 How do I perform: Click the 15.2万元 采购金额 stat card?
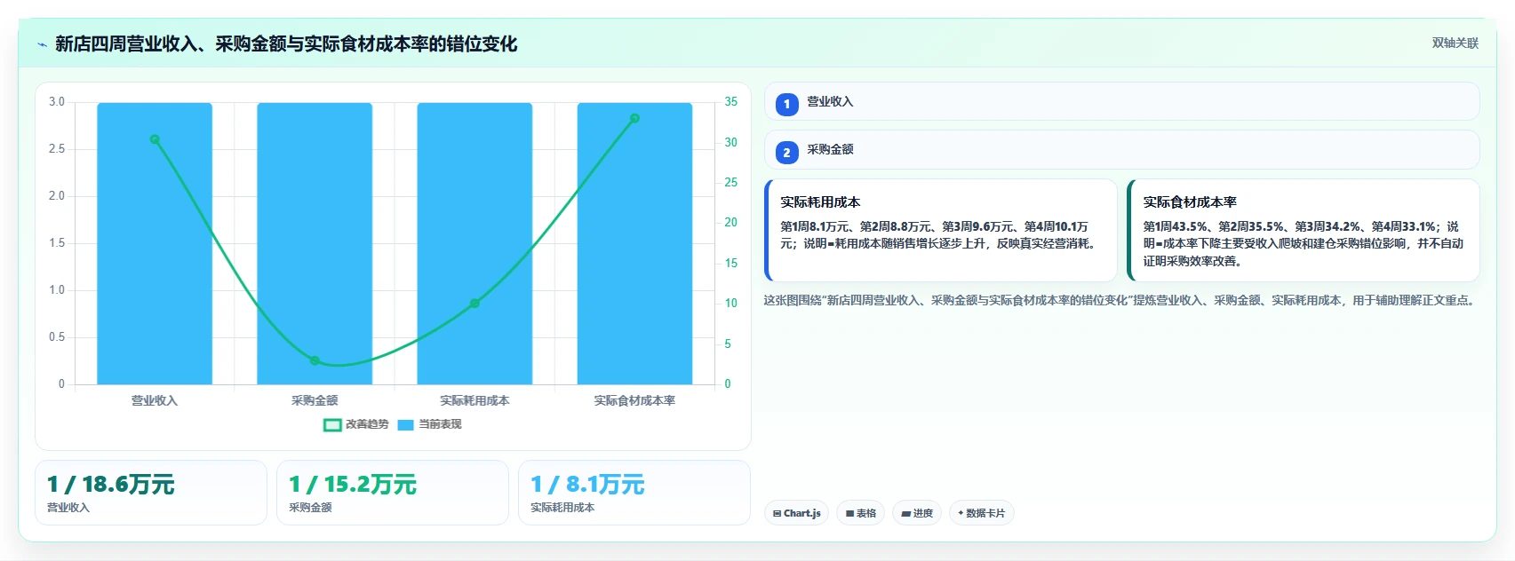click(393, 493)
